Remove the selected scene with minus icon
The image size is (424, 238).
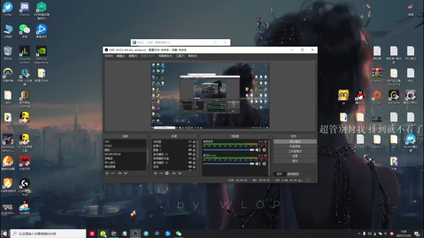click(113, 173)
